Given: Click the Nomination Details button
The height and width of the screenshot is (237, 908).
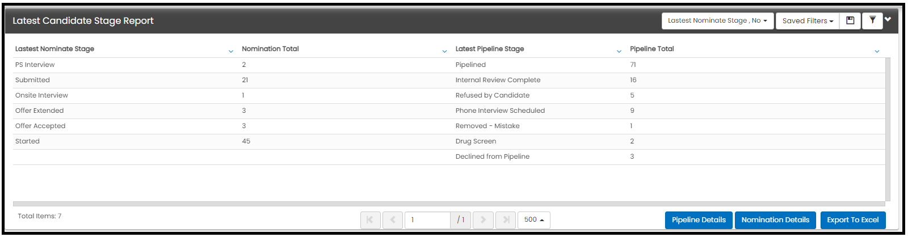Looking at the screenshot, I should [775, 220].
